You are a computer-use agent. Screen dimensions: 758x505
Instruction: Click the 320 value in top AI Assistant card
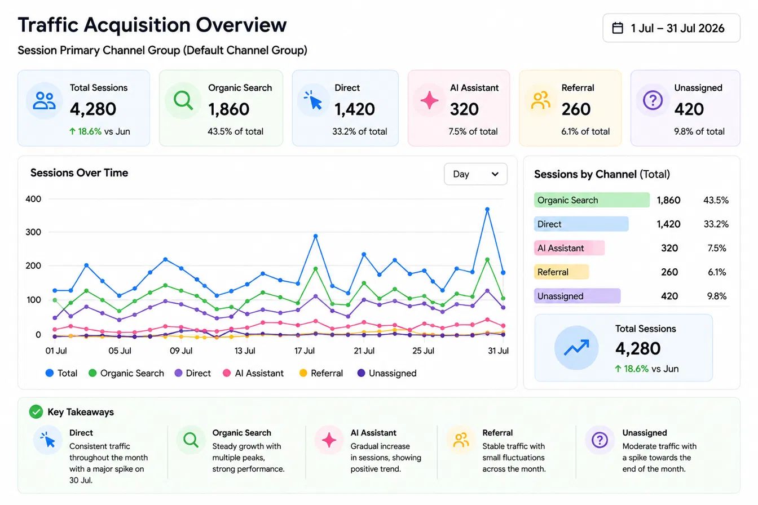tap(464, 109)
